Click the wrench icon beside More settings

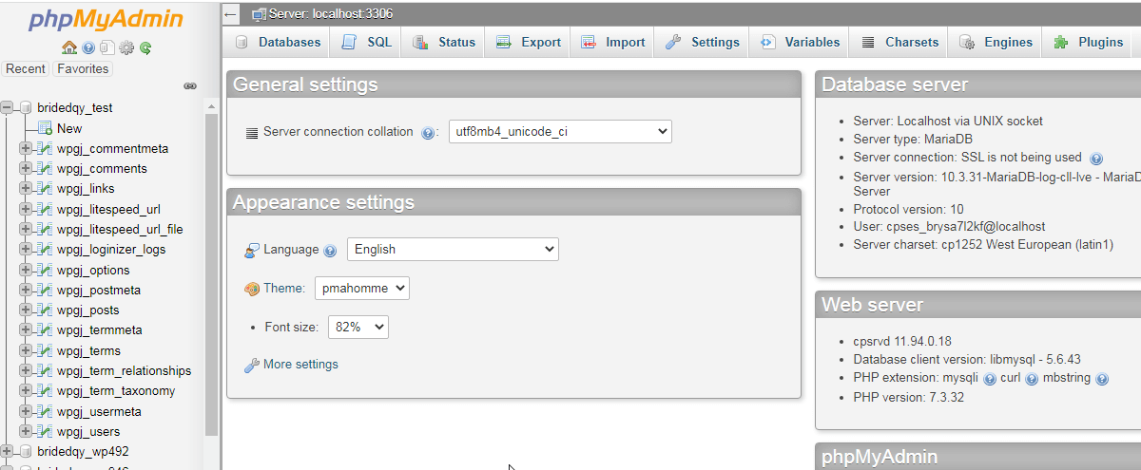[x=252, y=365]
